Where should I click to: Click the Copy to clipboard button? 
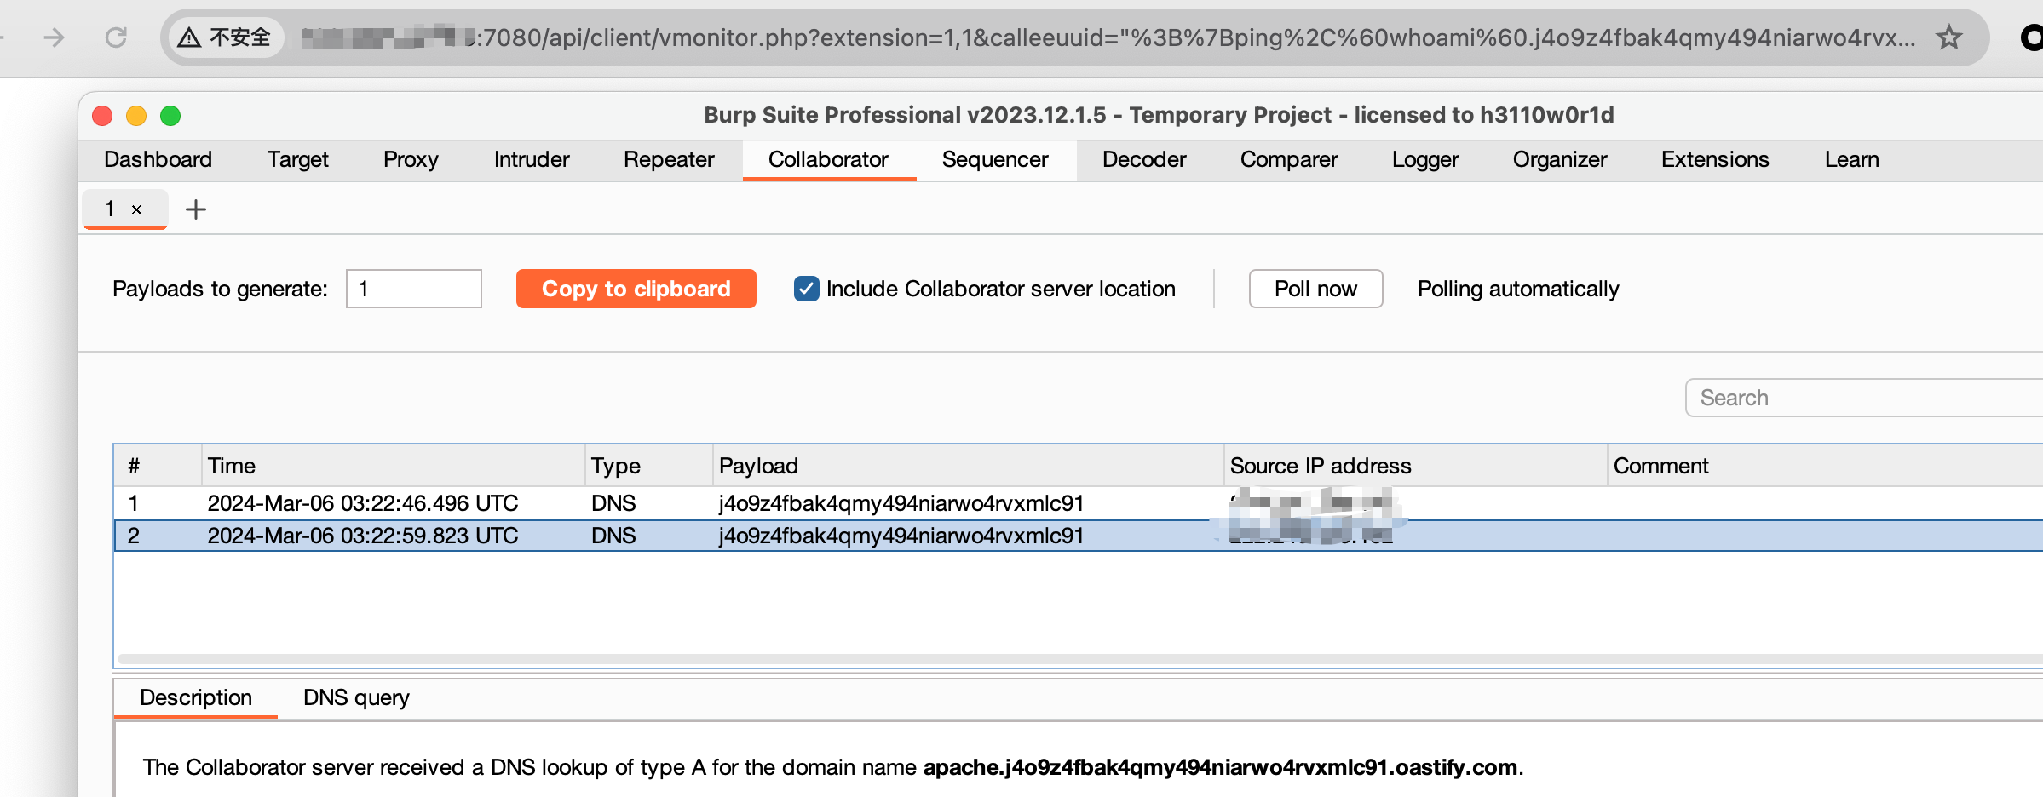tap(636, 289)
